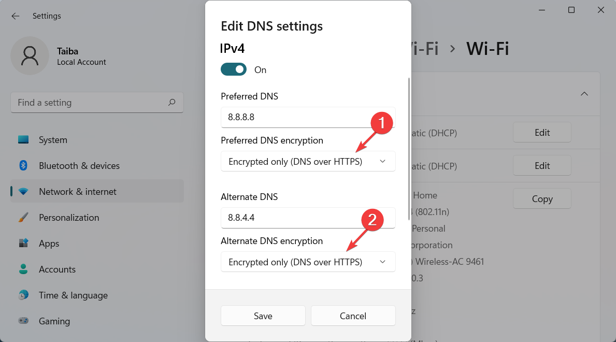
Task: Click the Accounts settings icon
Action: coord(23,269)
